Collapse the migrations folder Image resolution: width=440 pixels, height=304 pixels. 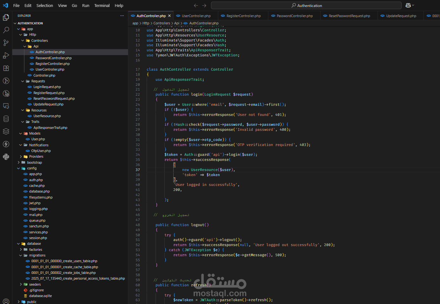[21, 256]
